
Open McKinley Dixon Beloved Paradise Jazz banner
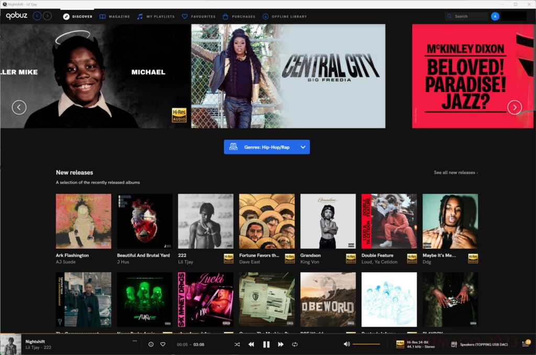pyautogui.click(x=473, y=76)
